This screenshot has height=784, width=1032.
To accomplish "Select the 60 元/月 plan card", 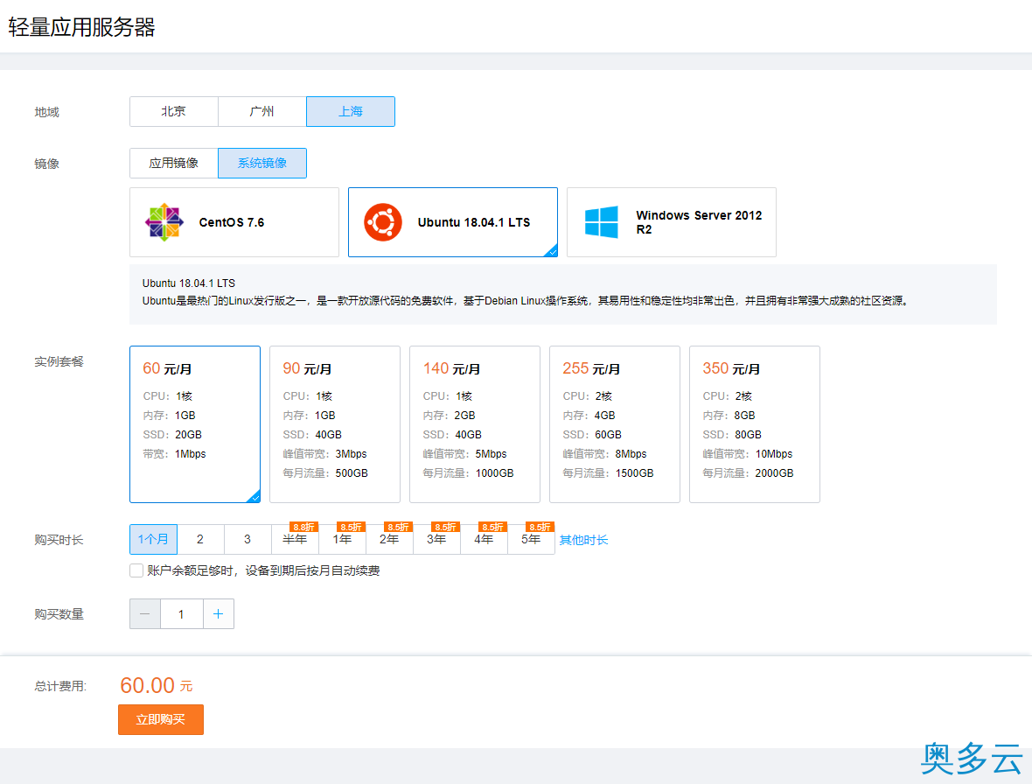I will (x=195, y=423).
